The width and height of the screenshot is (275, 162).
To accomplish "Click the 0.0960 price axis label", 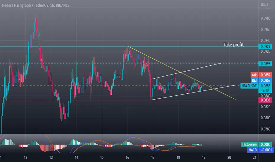I will 265,29.
